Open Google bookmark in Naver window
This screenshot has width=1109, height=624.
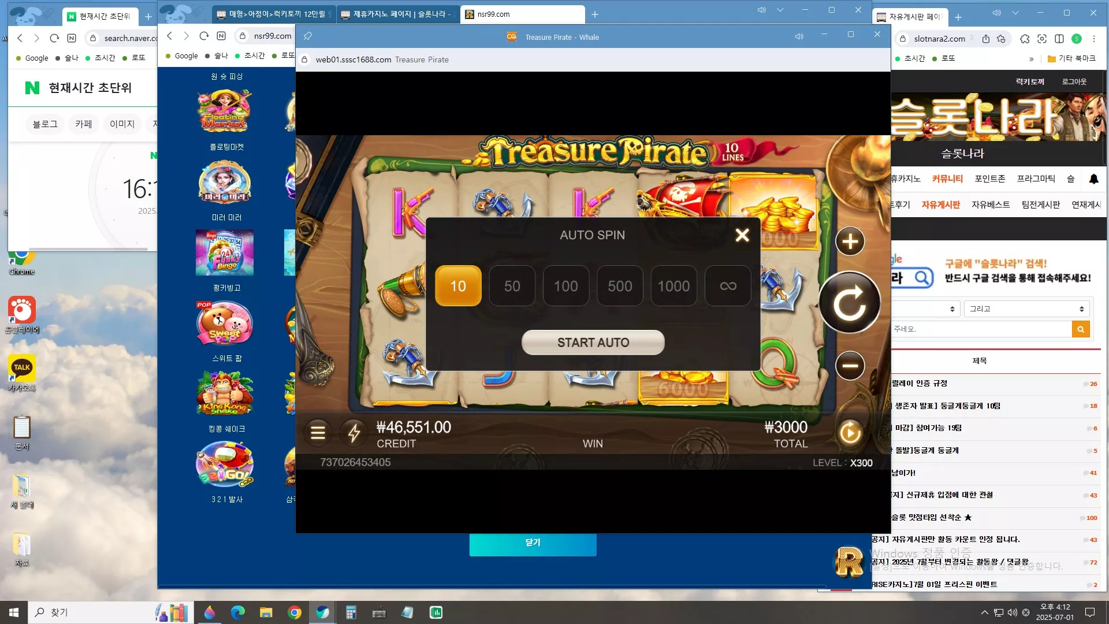(32, 58)
